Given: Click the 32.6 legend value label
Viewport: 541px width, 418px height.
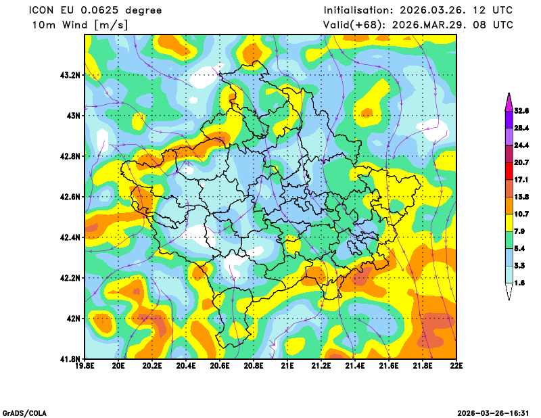Looking at the screenshot, I should tap(521, 111).
